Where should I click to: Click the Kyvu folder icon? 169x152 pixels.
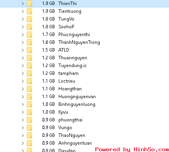click(30, 112)
